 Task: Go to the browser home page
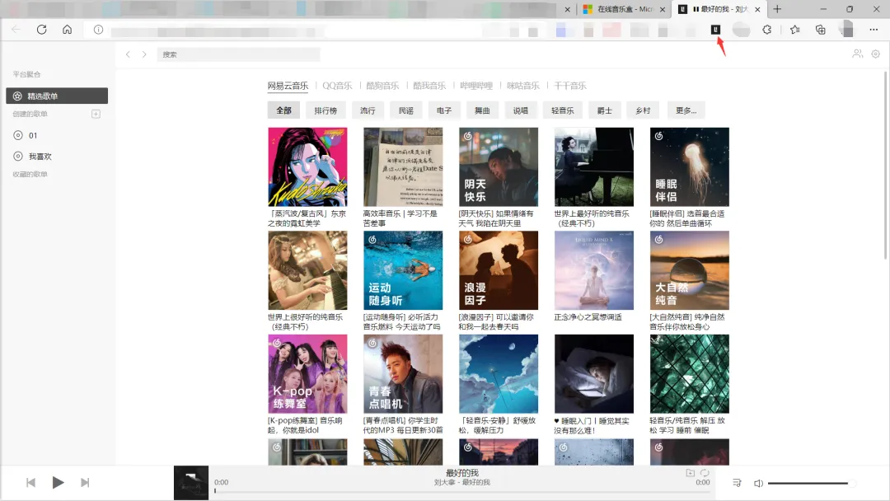coord(67,30)
